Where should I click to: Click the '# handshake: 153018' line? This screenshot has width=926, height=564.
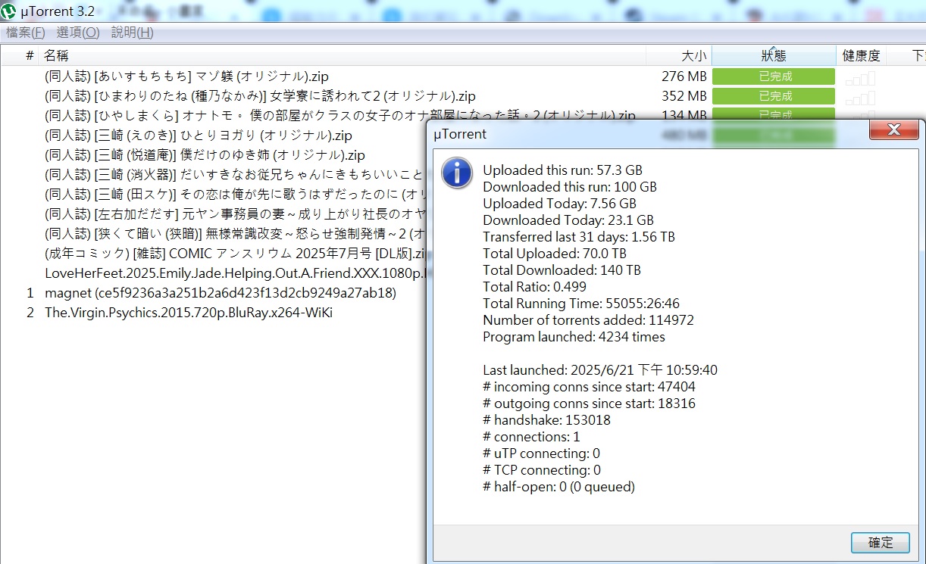click(x=546, y=420)
